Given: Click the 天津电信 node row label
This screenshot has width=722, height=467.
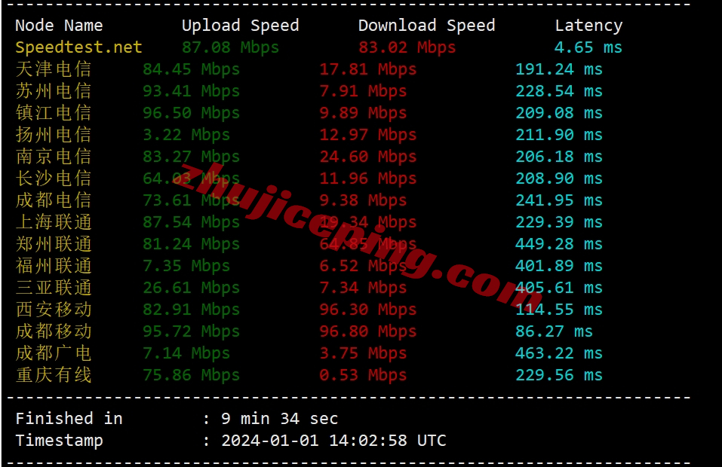Looking at the screenshot, I should [x=54, y=69].
